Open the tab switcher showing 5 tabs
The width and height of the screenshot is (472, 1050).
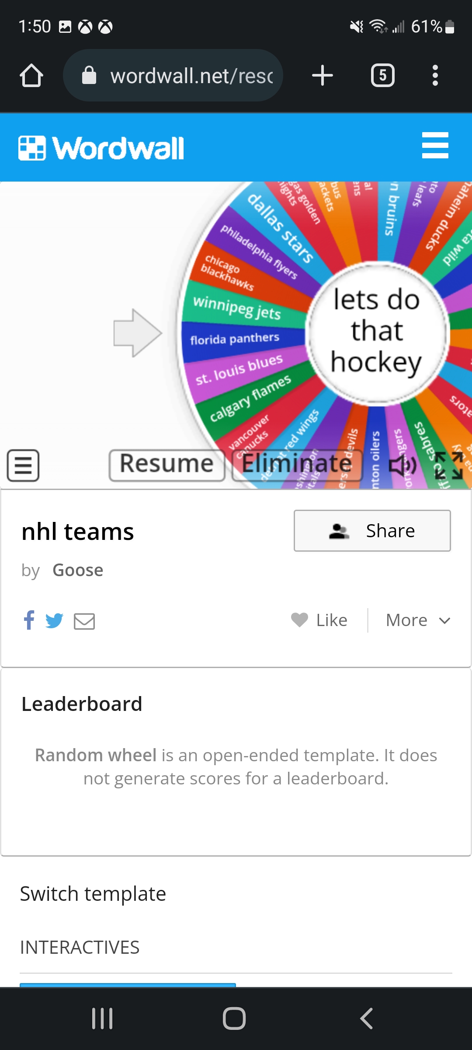click(x=382, y=76)
